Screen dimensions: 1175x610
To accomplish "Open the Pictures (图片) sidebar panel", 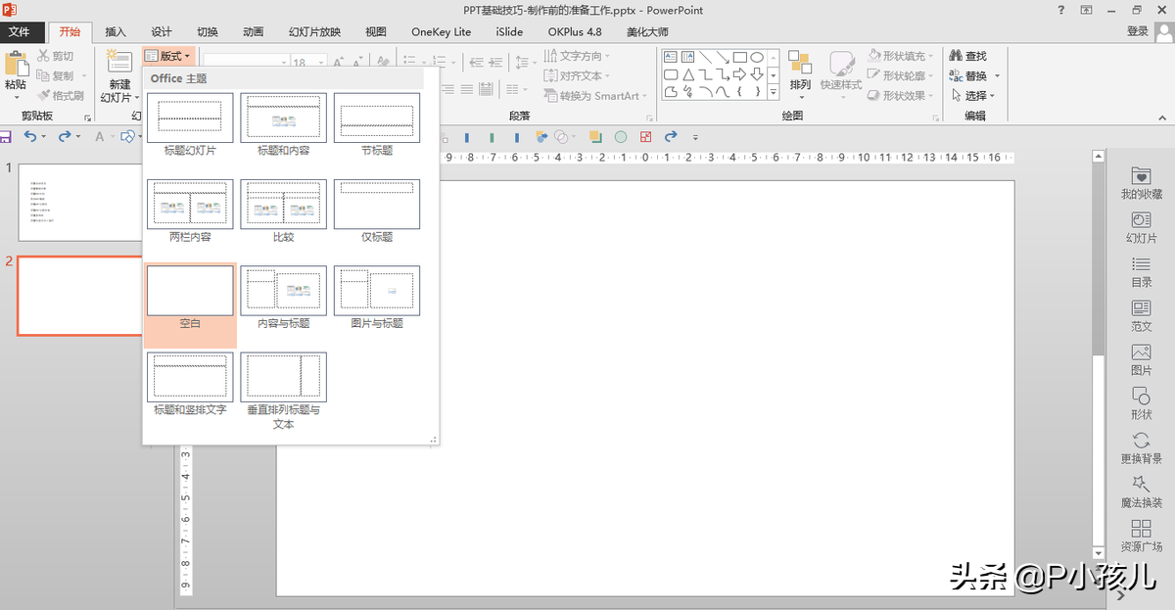I will coord(1141,359).
